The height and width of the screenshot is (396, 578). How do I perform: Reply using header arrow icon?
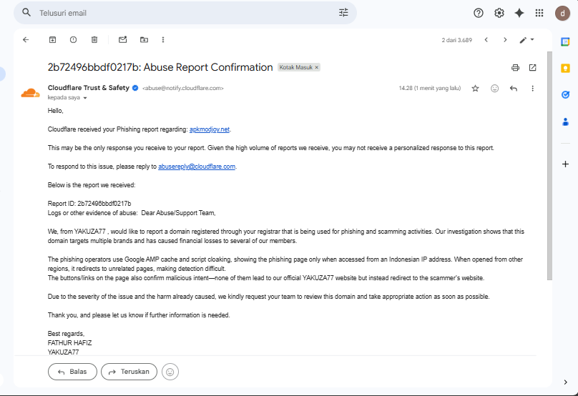tap(514, 89)
